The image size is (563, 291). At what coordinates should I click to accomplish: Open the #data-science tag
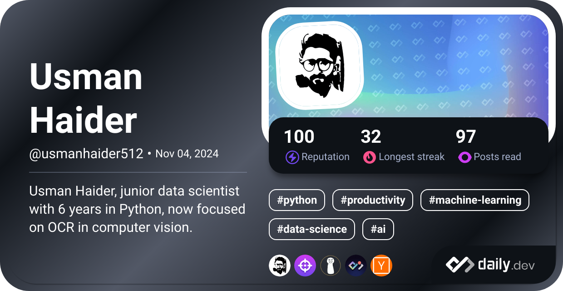(x=311, y=229)
